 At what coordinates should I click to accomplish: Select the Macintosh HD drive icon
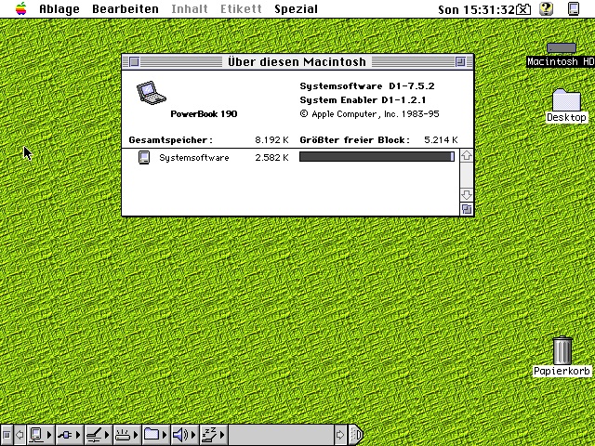click(x=562, y=48)
